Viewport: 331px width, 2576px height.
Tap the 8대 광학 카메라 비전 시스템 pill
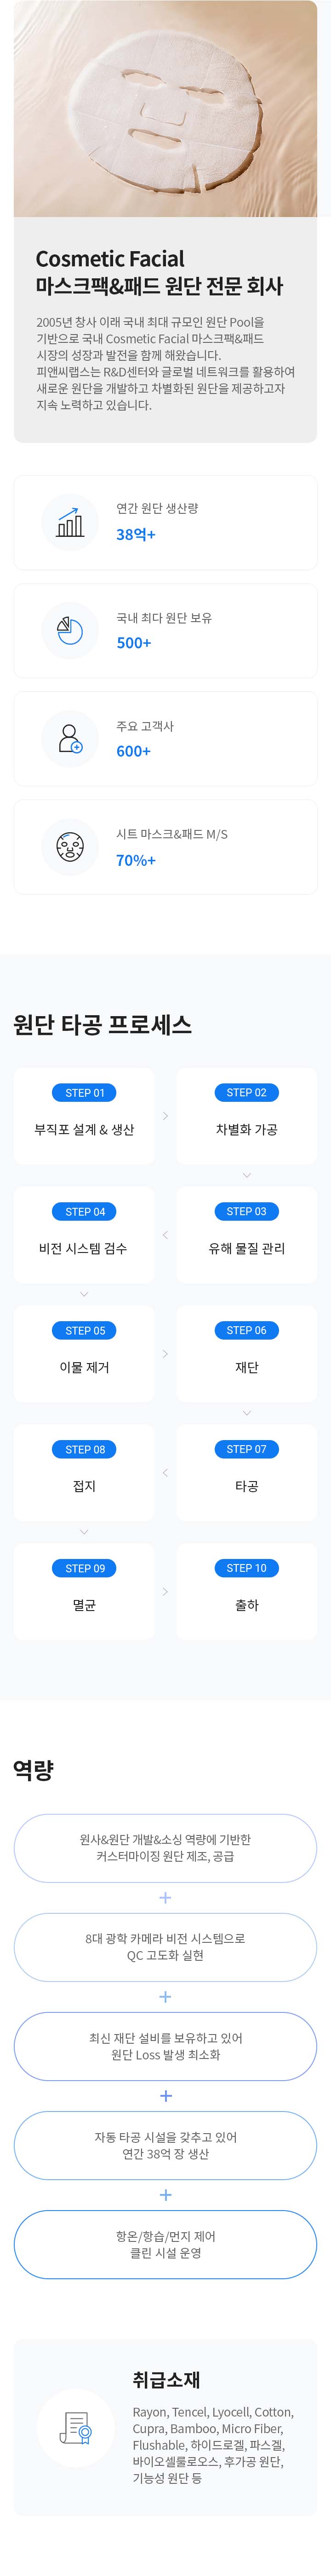165,1946
